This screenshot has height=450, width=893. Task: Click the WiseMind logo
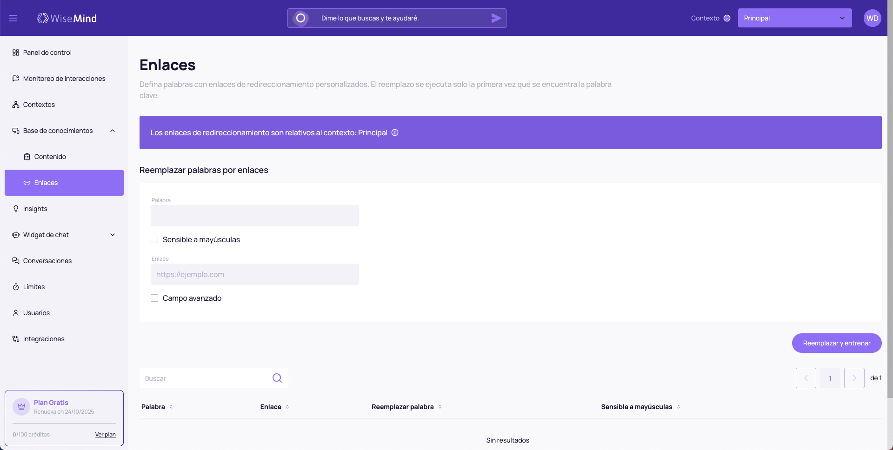tap(67, 18)
